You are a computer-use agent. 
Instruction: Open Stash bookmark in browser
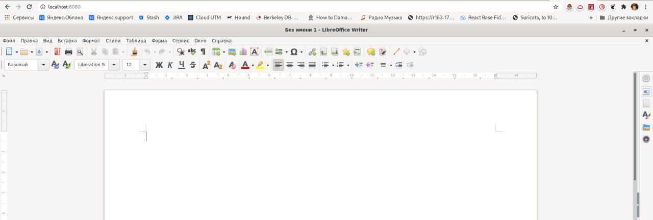(148, 17)
